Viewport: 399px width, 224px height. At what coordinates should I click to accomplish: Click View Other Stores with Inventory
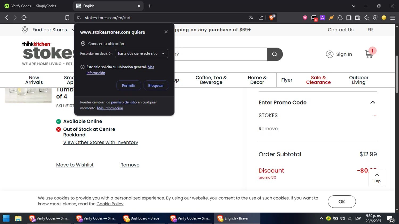[101, 142]
